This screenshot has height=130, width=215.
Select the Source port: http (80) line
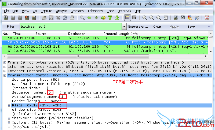tap(35, 80)
